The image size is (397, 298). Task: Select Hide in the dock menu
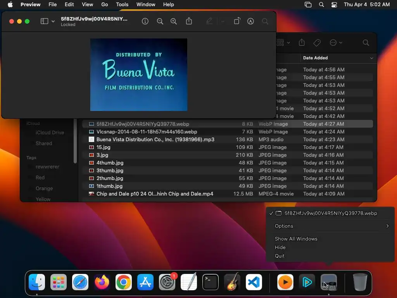pyautogui.click(x=280, y=247)
